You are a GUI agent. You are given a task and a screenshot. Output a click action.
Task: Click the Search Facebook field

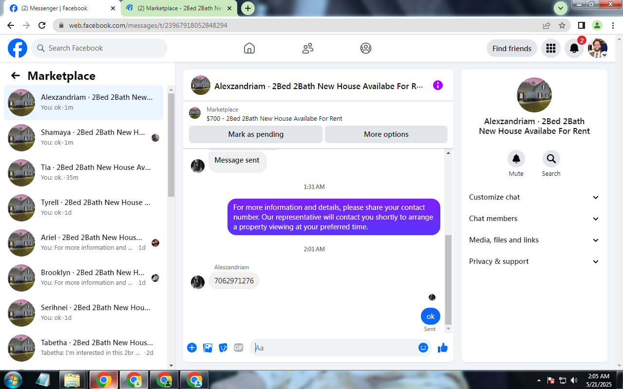pyautogui.click(x=99, y=48)
